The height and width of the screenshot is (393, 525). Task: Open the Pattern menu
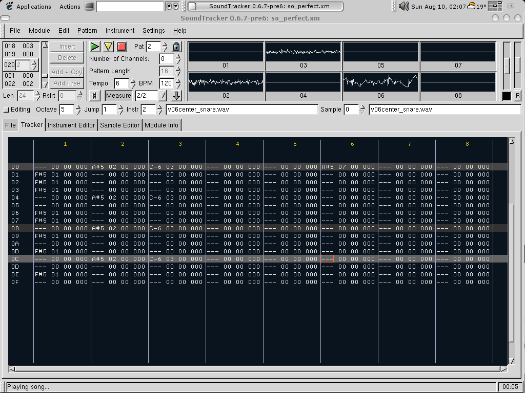coord(87,31)
